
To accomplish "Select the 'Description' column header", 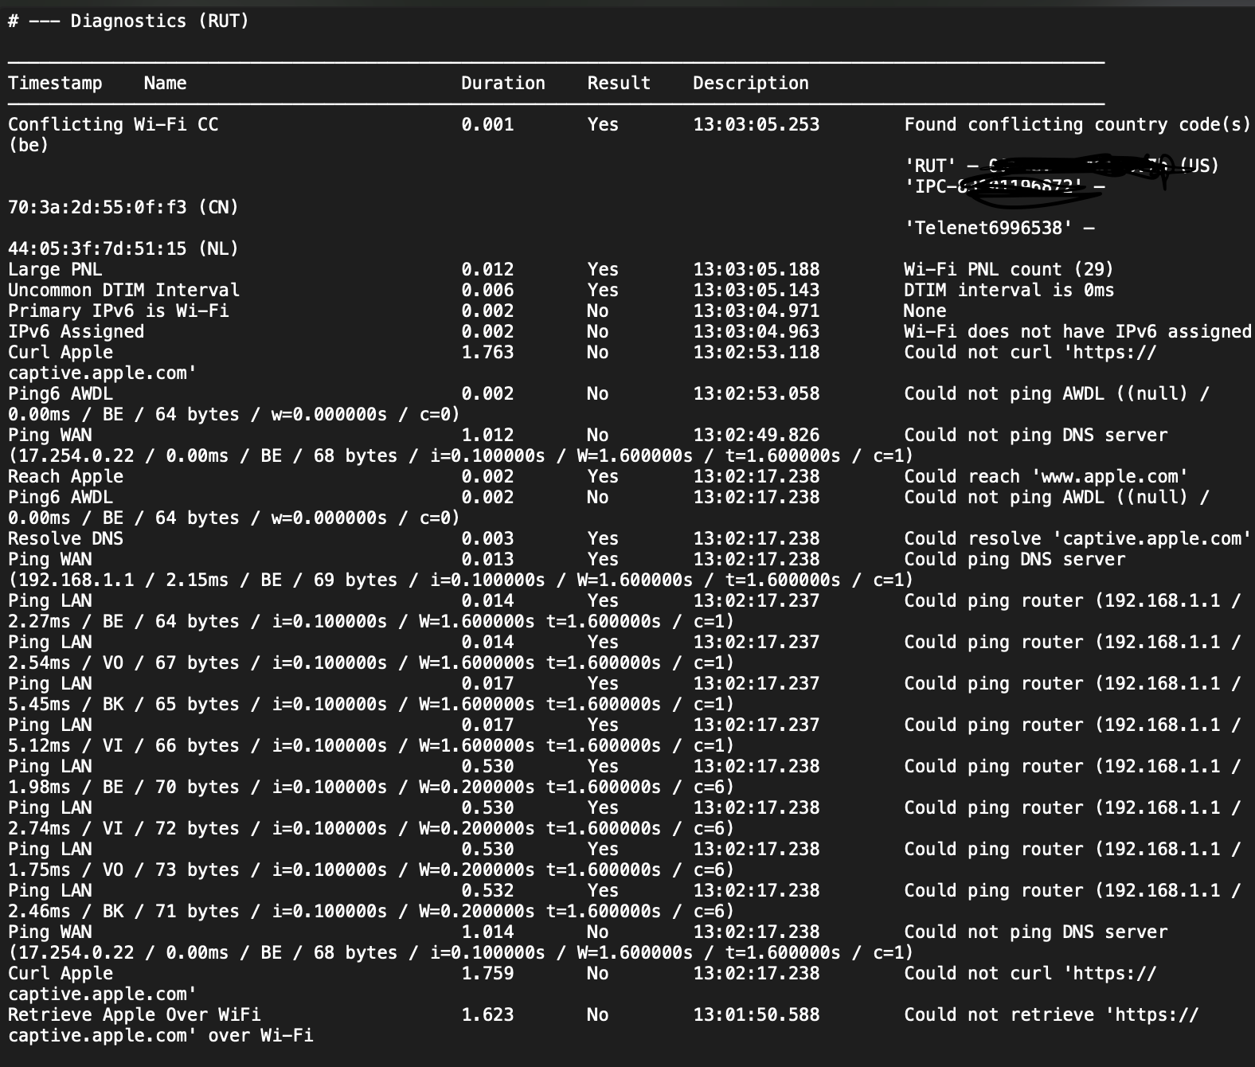I will tap(751, 83).
